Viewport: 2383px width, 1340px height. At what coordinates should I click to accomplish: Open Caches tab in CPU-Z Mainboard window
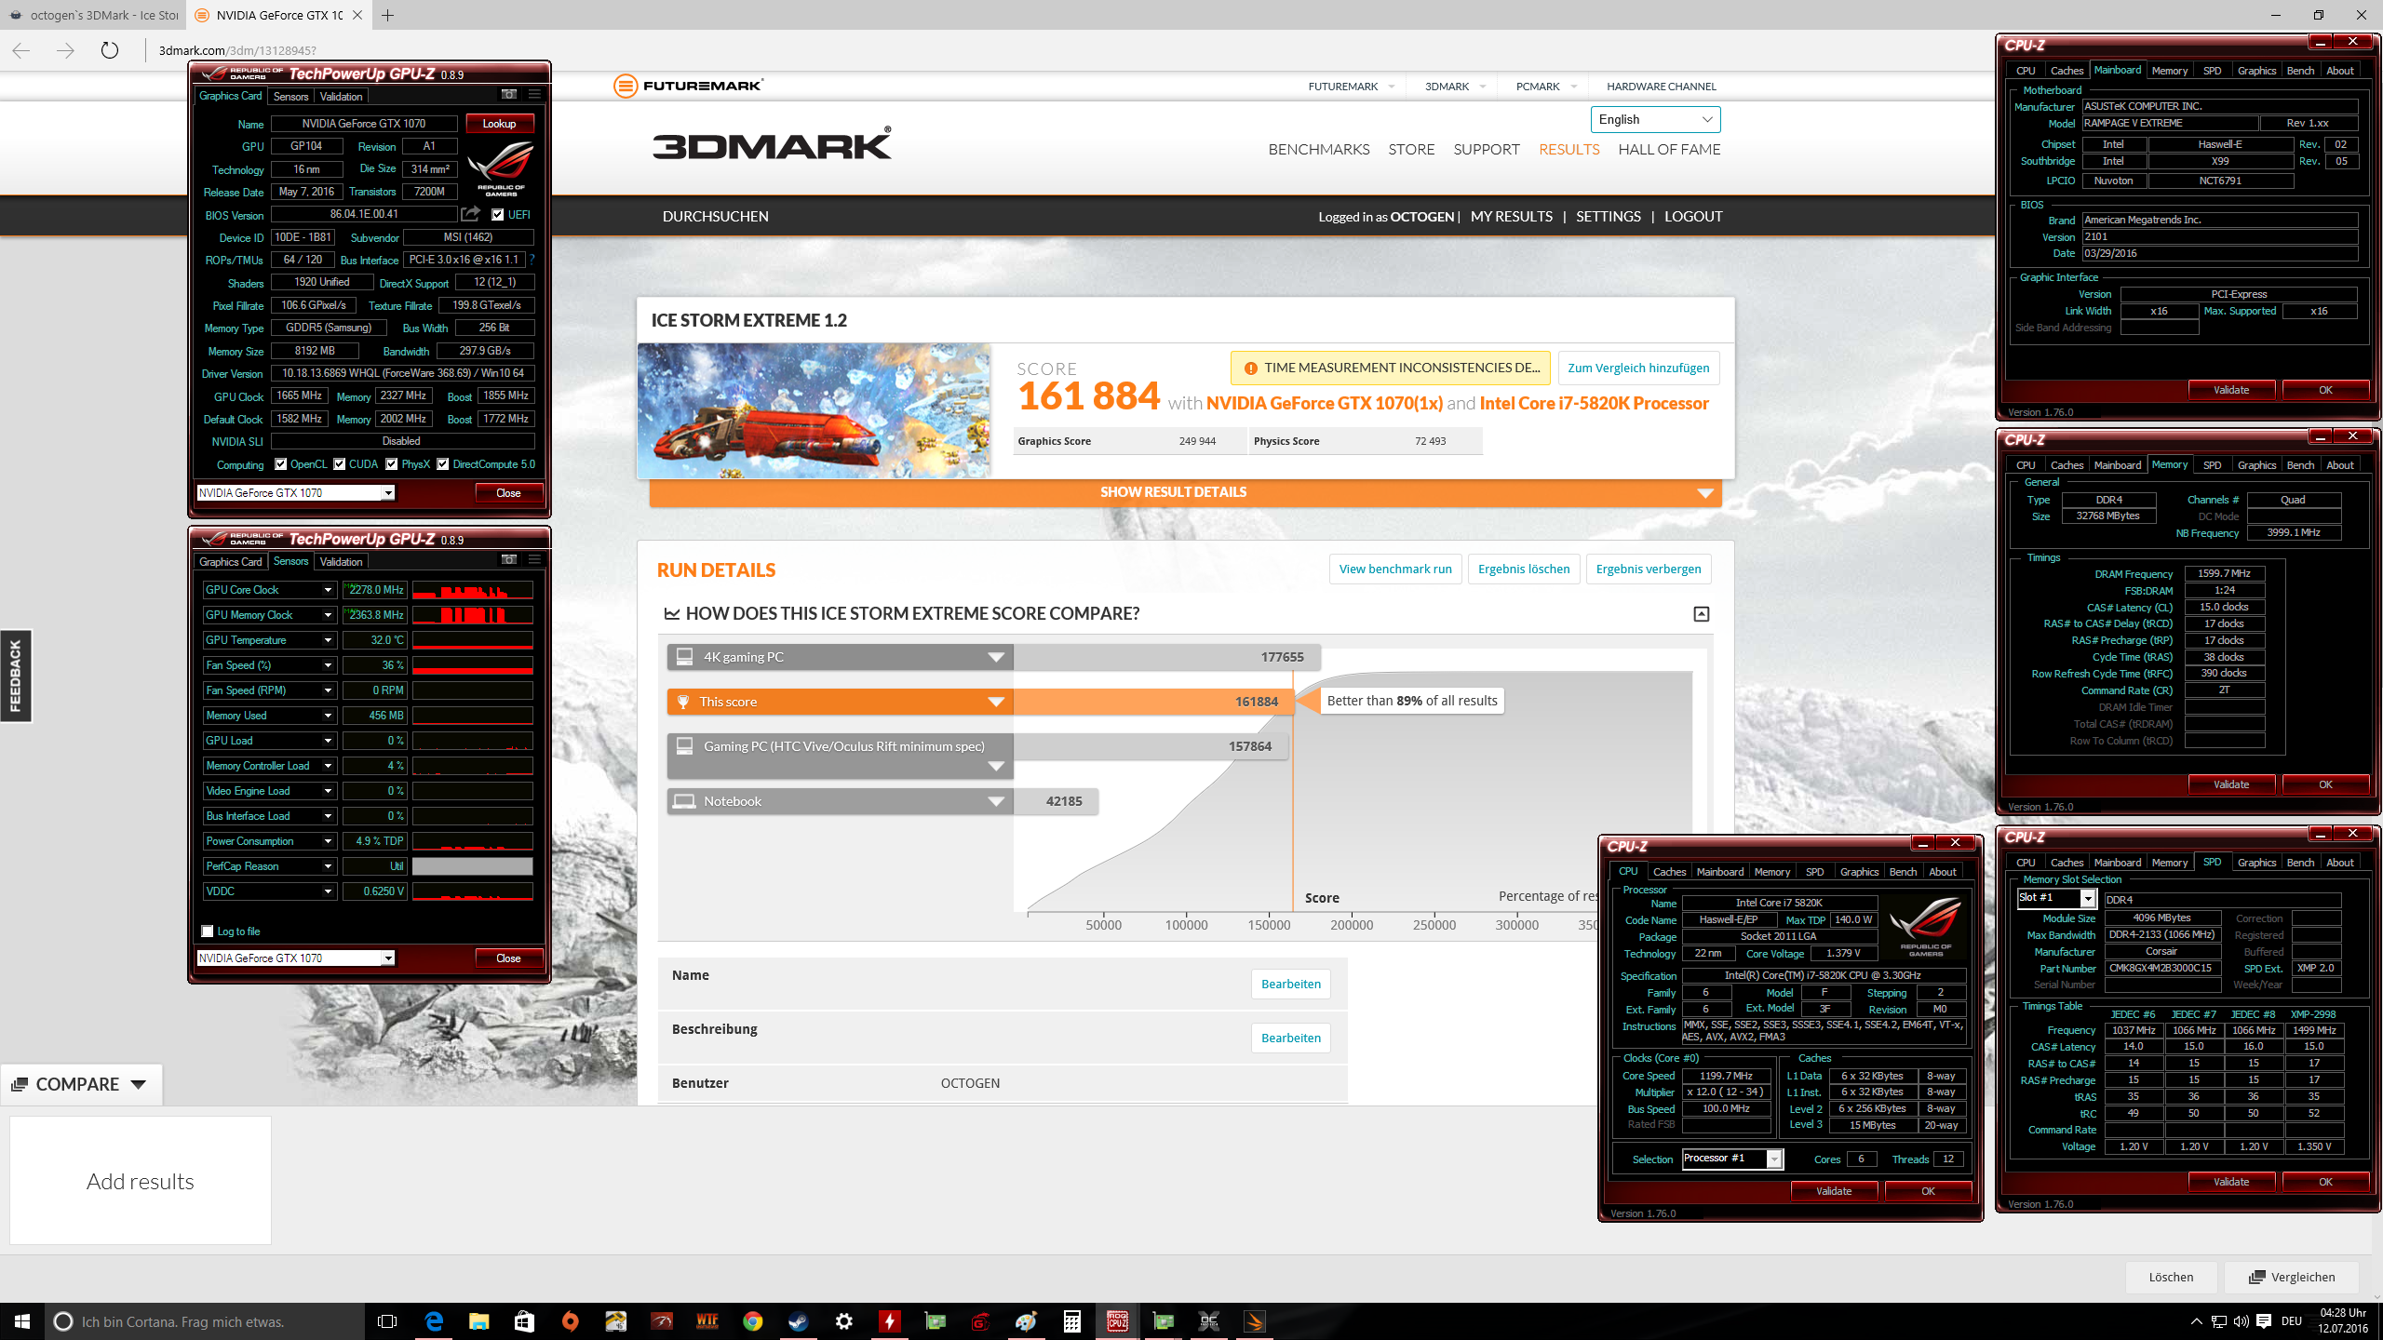(2067, 71)
